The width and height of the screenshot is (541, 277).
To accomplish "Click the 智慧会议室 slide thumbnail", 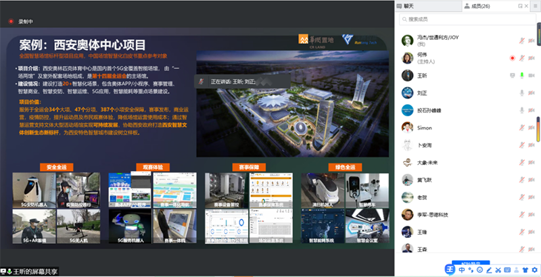I will [x=367, y=226].
